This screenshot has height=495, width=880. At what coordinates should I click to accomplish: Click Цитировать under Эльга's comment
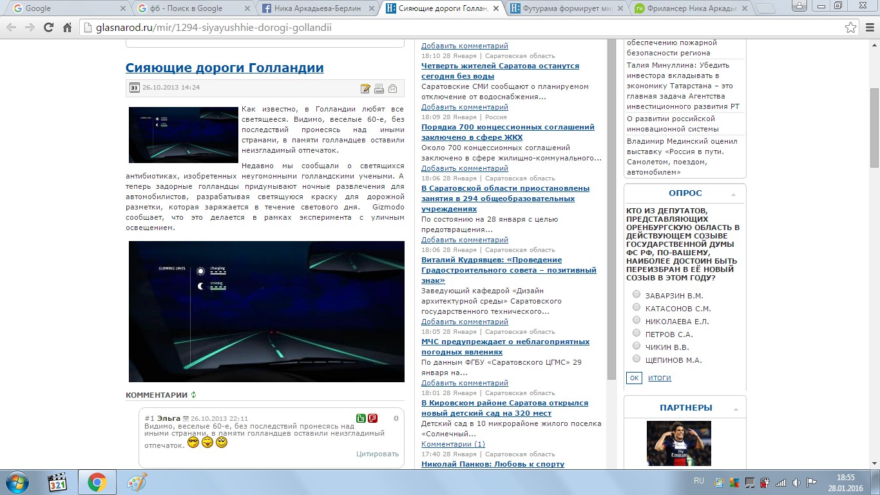tap(378, 454)
